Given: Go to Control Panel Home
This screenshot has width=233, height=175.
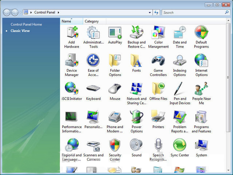Looking at the screenshot, I should click(26, 24).
